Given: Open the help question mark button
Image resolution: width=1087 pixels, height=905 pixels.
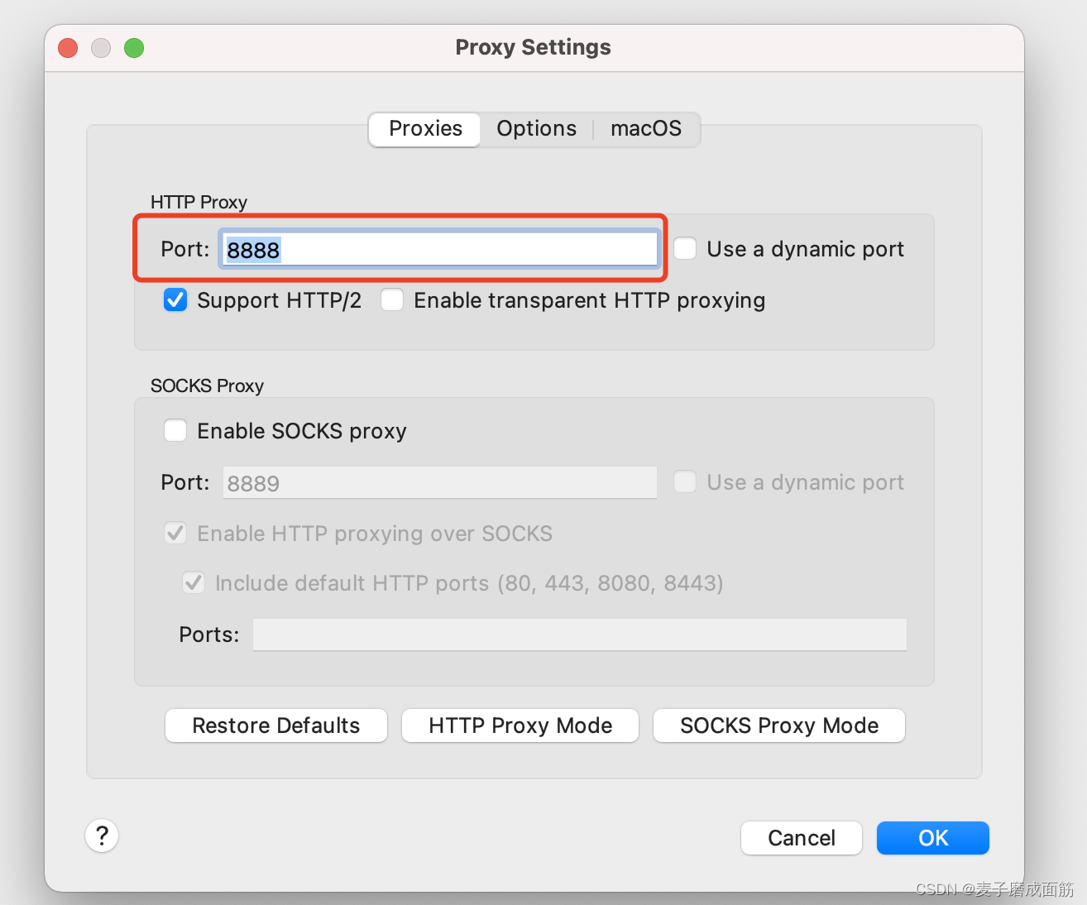Looking at the screenshot, I should point(102,836).
